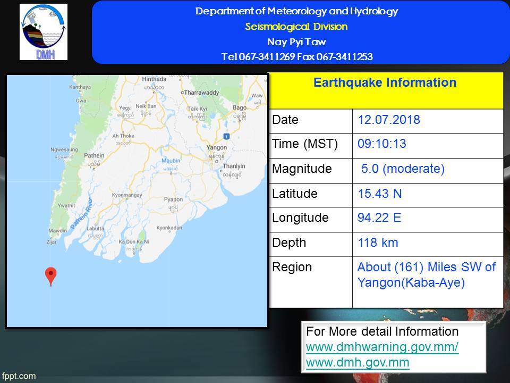Click the Pyapon label on the map

tap(173, 199)
